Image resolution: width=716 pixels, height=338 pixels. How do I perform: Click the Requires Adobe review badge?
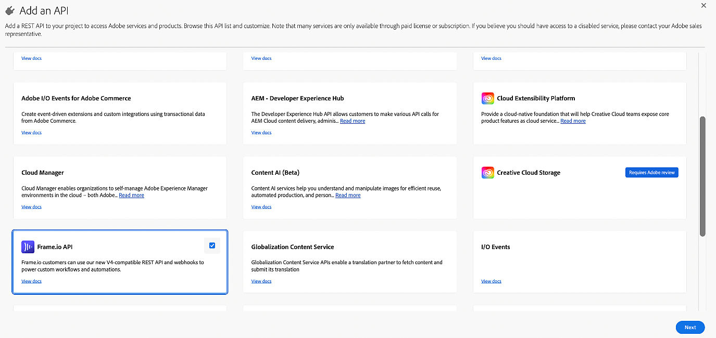tap(651, 173)
